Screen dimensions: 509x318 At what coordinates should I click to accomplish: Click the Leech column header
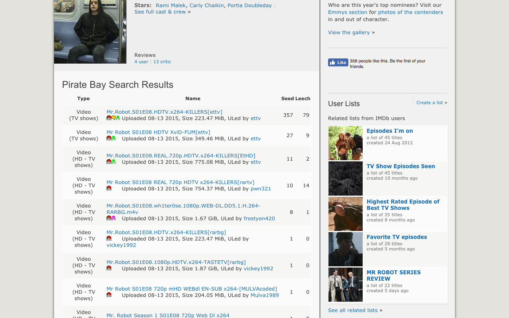[x=303, y=99]
